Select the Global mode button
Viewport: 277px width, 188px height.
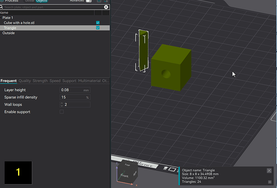29,1
